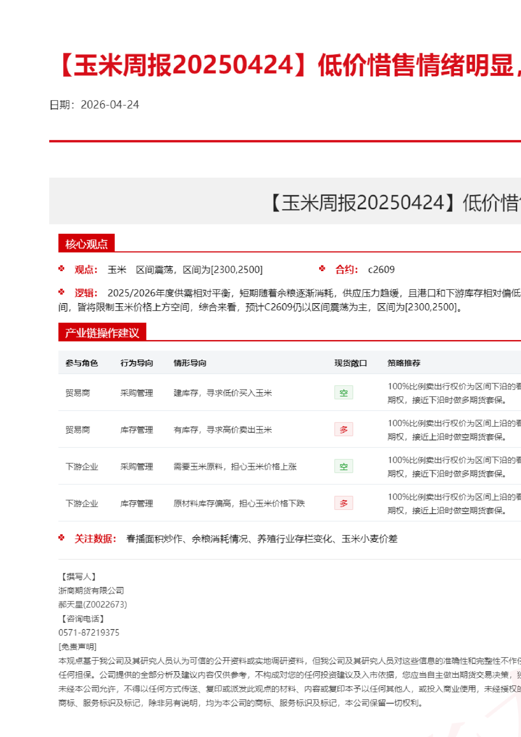Click cell 建库存，寻求低价买入玉米
The image size is (521, 737).
click(223, 393)
